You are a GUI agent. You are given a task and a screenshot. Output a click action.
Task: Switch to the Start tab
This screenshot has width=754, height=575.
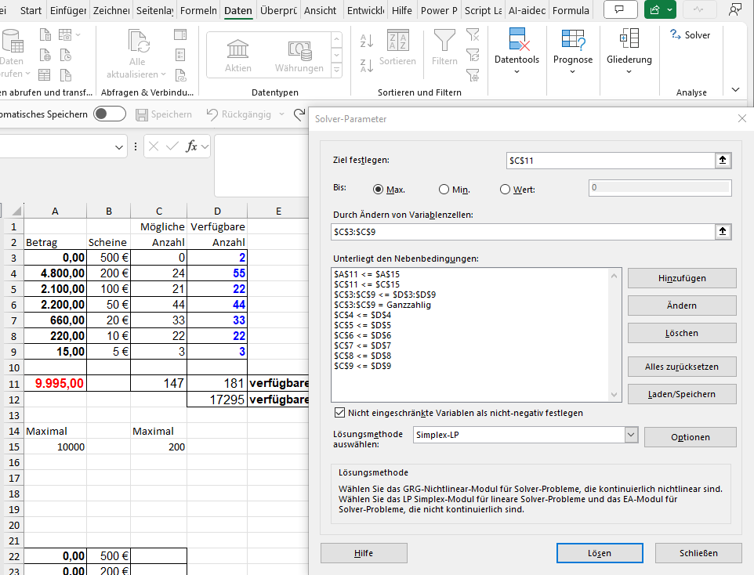pyautogui.click(x=31, y=10)
